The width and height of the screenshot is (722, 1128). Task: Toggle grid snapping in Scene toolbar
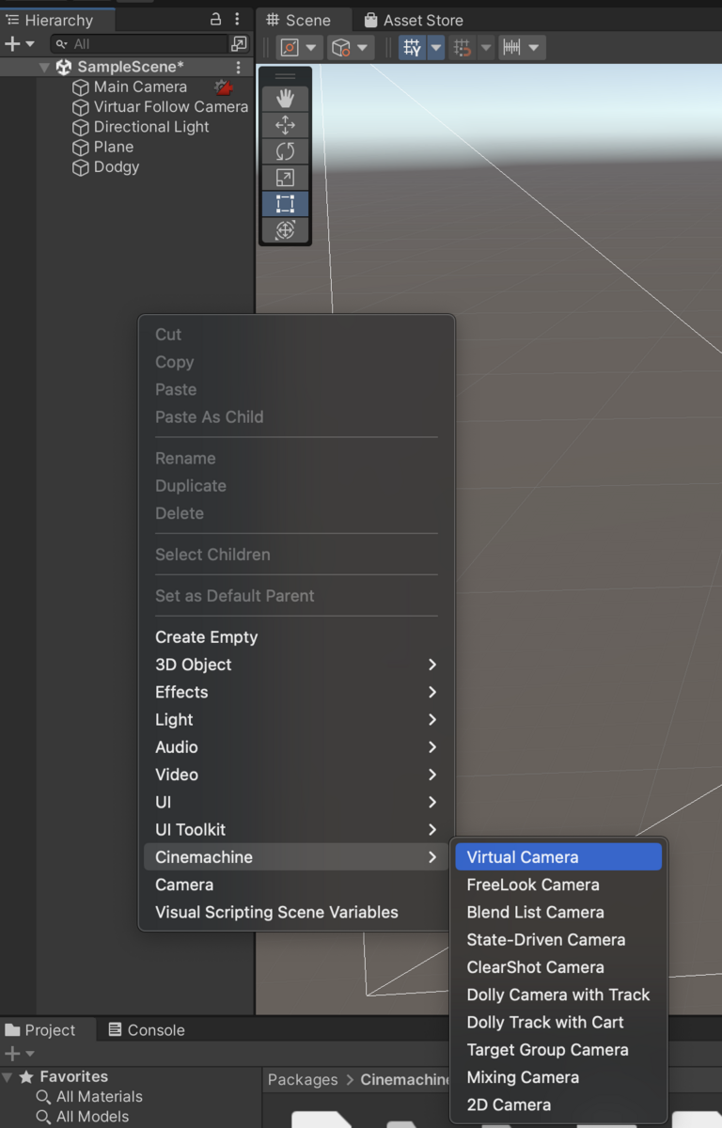(462, 48)
